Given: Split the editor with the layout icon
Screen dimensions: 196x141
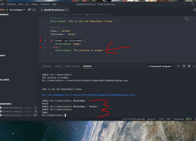Looking at the screenshot, I should (x=195, y=10).
